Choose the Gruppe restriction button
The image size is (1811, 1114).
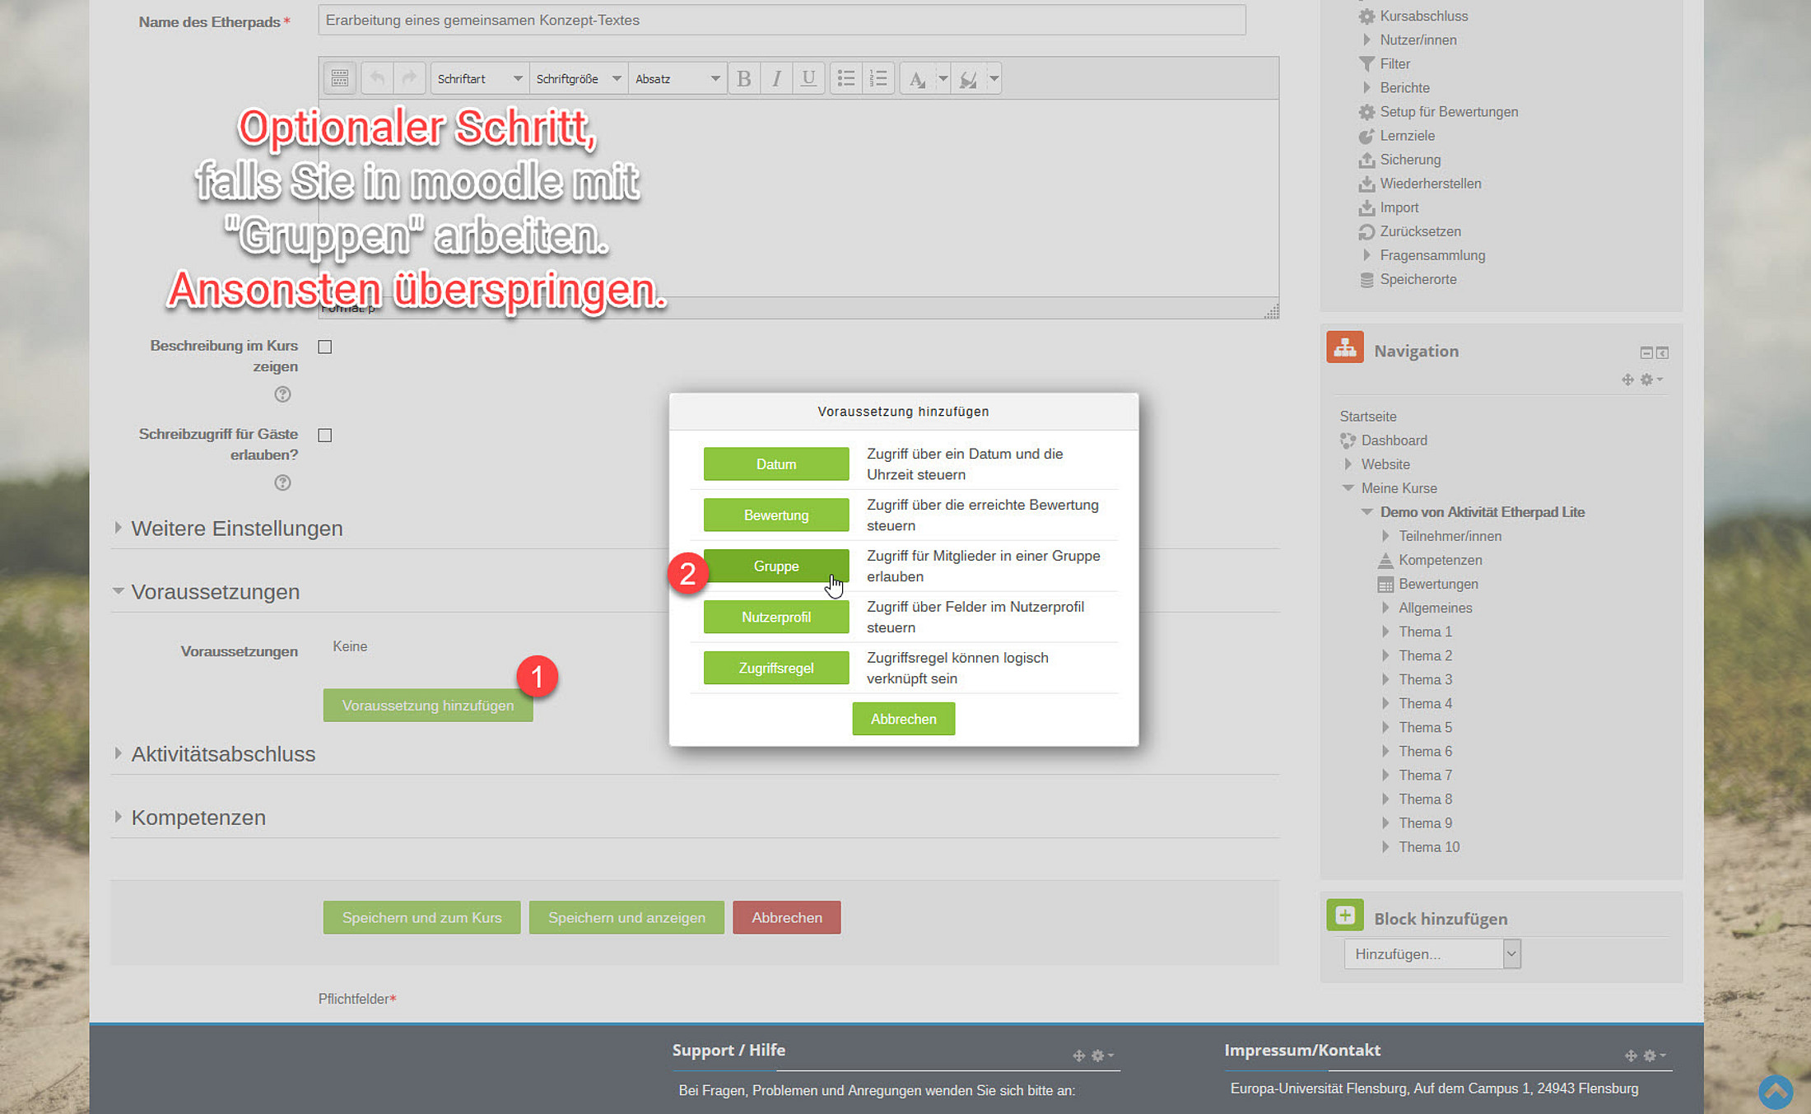pyautogui.click(x=775, y=566)
